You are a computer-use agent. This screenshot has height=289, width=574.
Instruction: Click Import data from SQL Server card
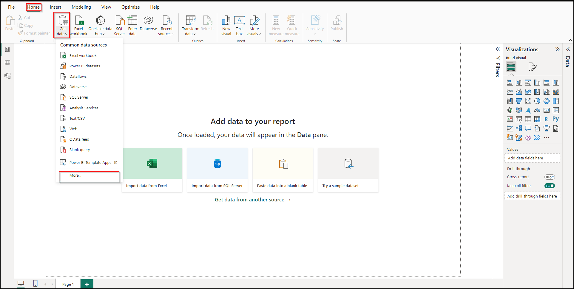click(x=217, y=170)
